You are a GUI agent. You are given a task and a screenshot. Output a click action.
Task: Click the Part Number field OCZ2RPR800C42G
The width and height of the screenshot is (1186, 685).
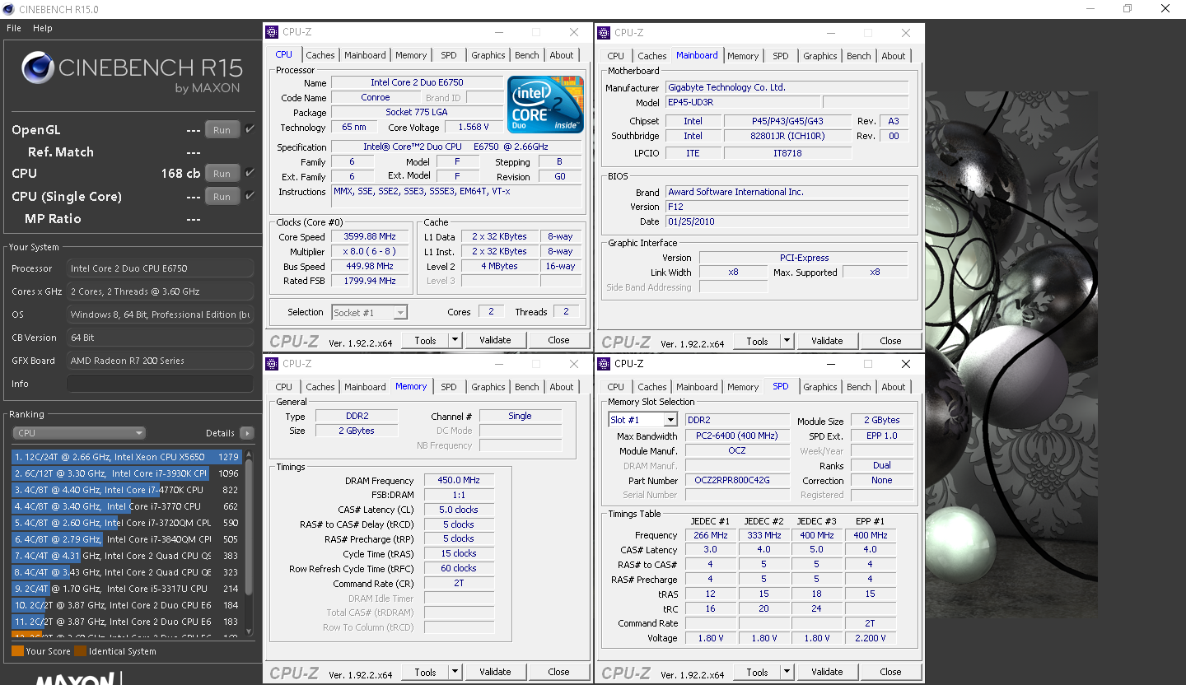(x=737, y=480)
